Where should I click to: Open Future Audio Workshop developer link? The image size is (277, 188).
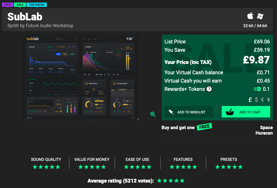[x=49, y=25]
